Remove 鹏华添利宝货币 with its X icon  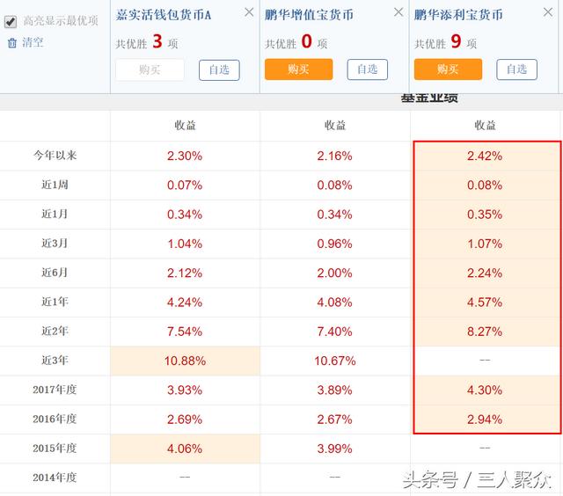click(547, 12)
